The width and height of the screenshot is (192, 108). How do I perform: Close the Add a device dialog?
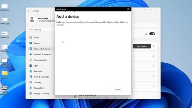click(128, 9)
